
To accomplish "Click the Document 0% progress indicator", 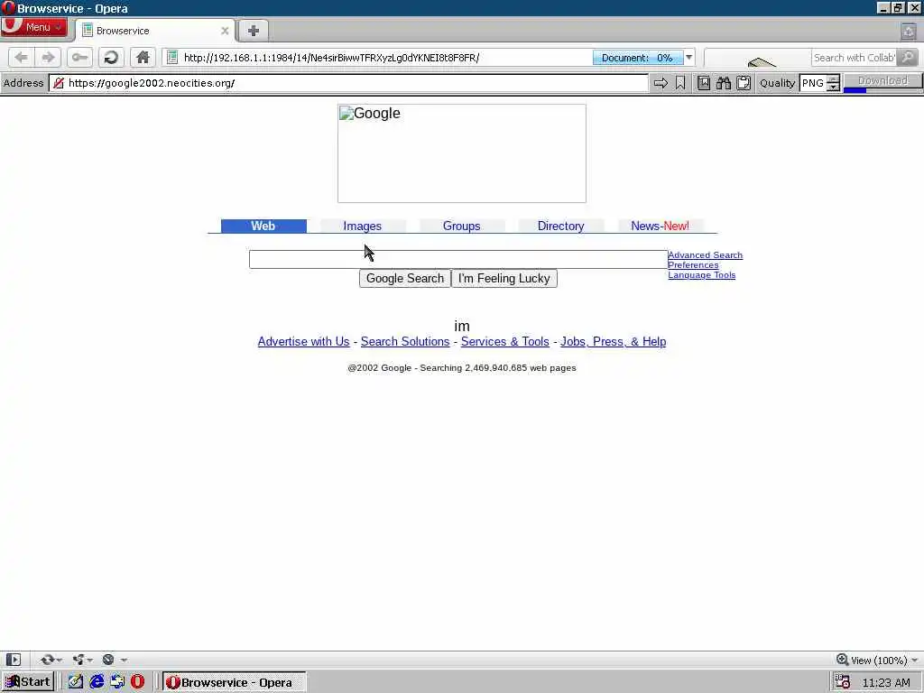I will [x=638, y=58].
